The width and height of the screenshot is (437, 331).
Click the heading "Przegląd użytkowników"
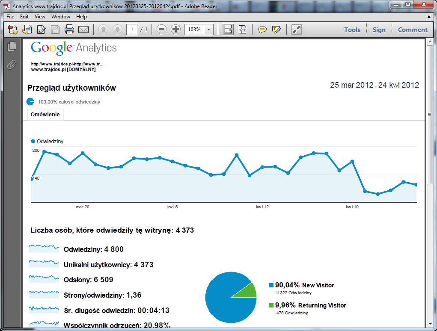click(x=71, y=88)
